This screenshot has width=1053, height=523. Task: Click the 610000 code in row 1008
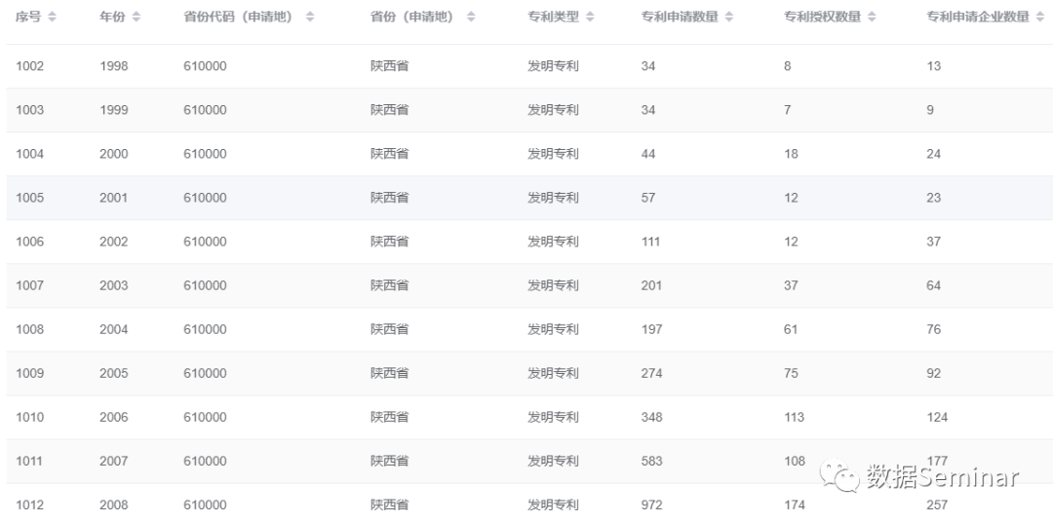click(205, 329)
